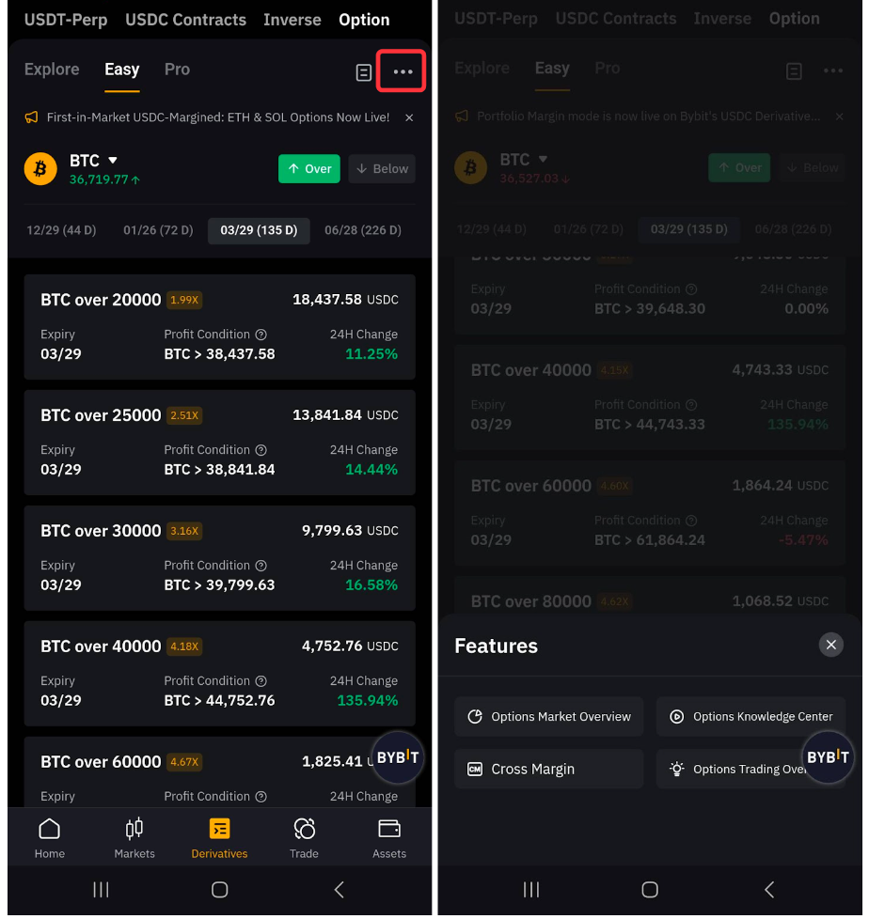
Task: Close the Features panel
Action: (829, 645)
